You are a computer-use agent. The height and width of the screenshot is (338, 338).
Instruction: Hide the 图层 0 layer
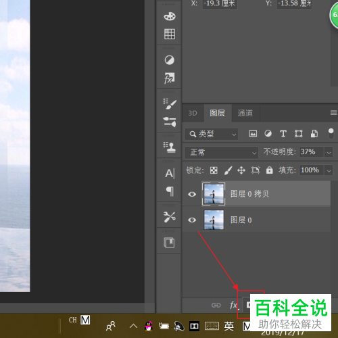click(192, 220)
